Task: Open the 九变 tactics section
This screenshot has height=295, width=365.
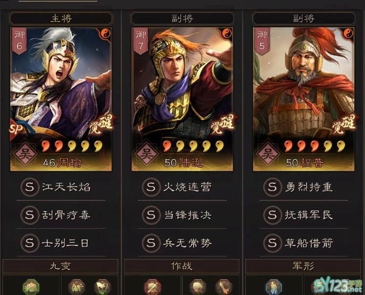Action: click(x=60, y=266)
